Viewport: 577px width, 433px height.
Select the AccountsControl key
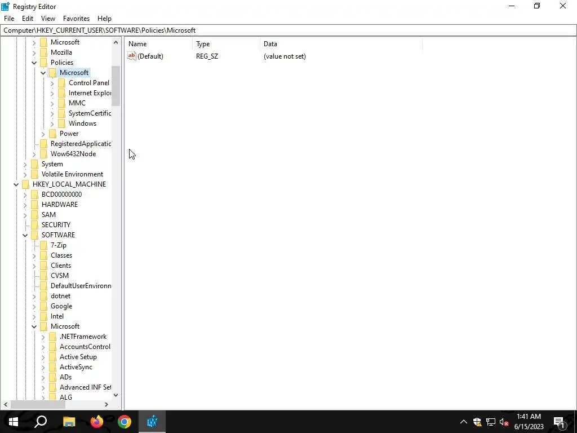point(85,347)
